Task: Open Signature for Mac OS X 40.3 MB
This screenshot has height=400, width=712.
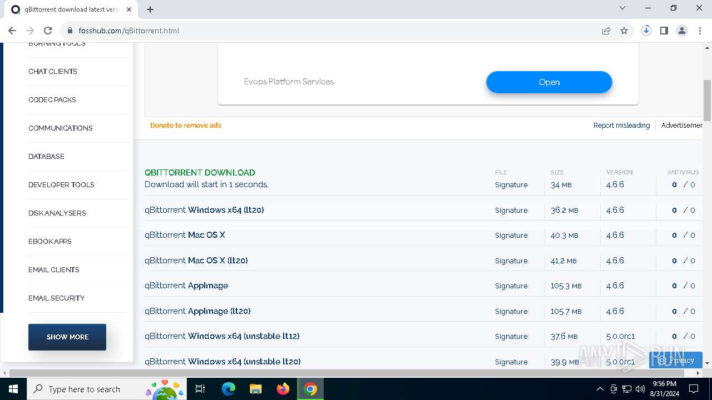Action: coord(511,236)
